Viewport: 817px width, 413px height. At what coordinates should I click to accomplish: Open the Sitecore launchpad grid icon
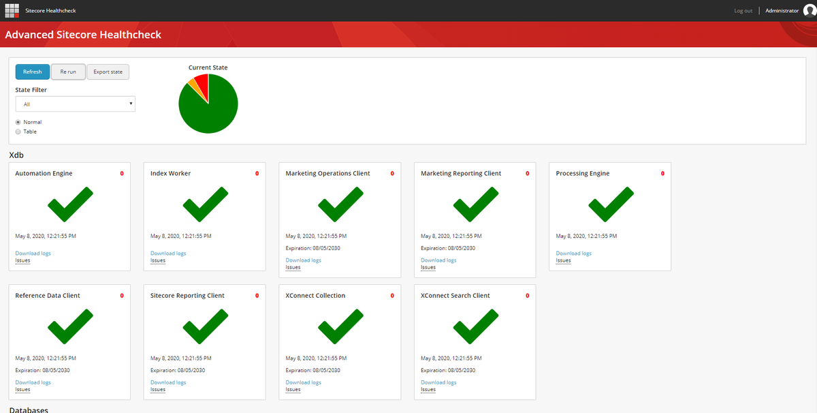tap(12, 10)
